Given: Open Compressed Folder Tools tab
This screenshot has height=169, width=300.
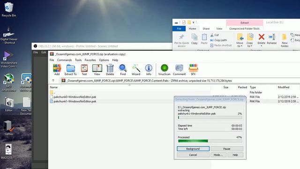Looking at the screenshot, I should click(x=244, y=29).
